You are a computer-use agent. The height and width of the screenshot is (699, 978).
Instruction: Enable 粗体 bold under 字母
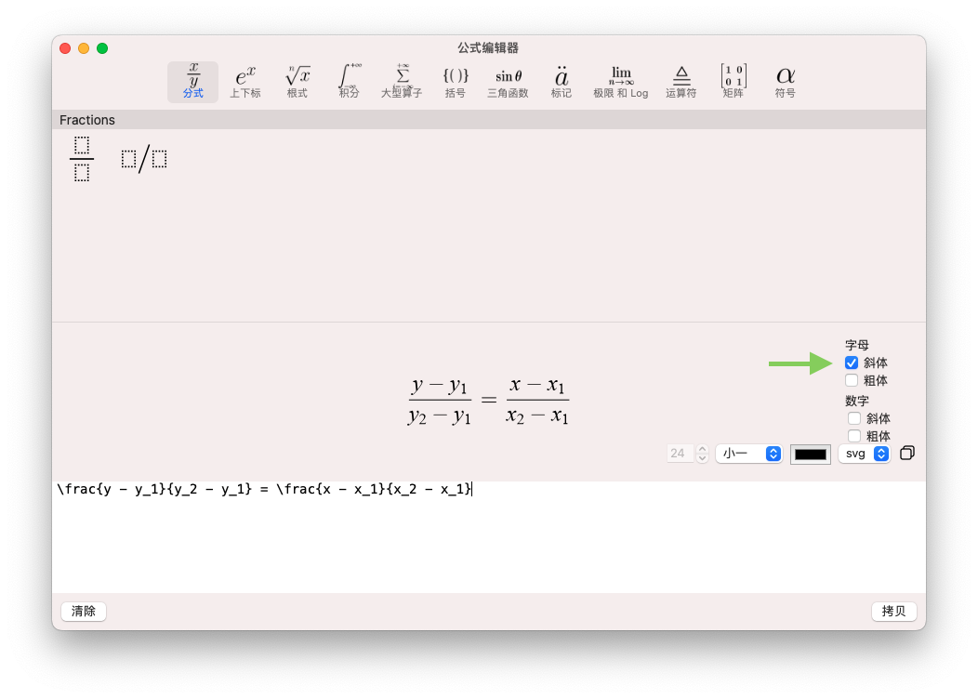[852, 380]
